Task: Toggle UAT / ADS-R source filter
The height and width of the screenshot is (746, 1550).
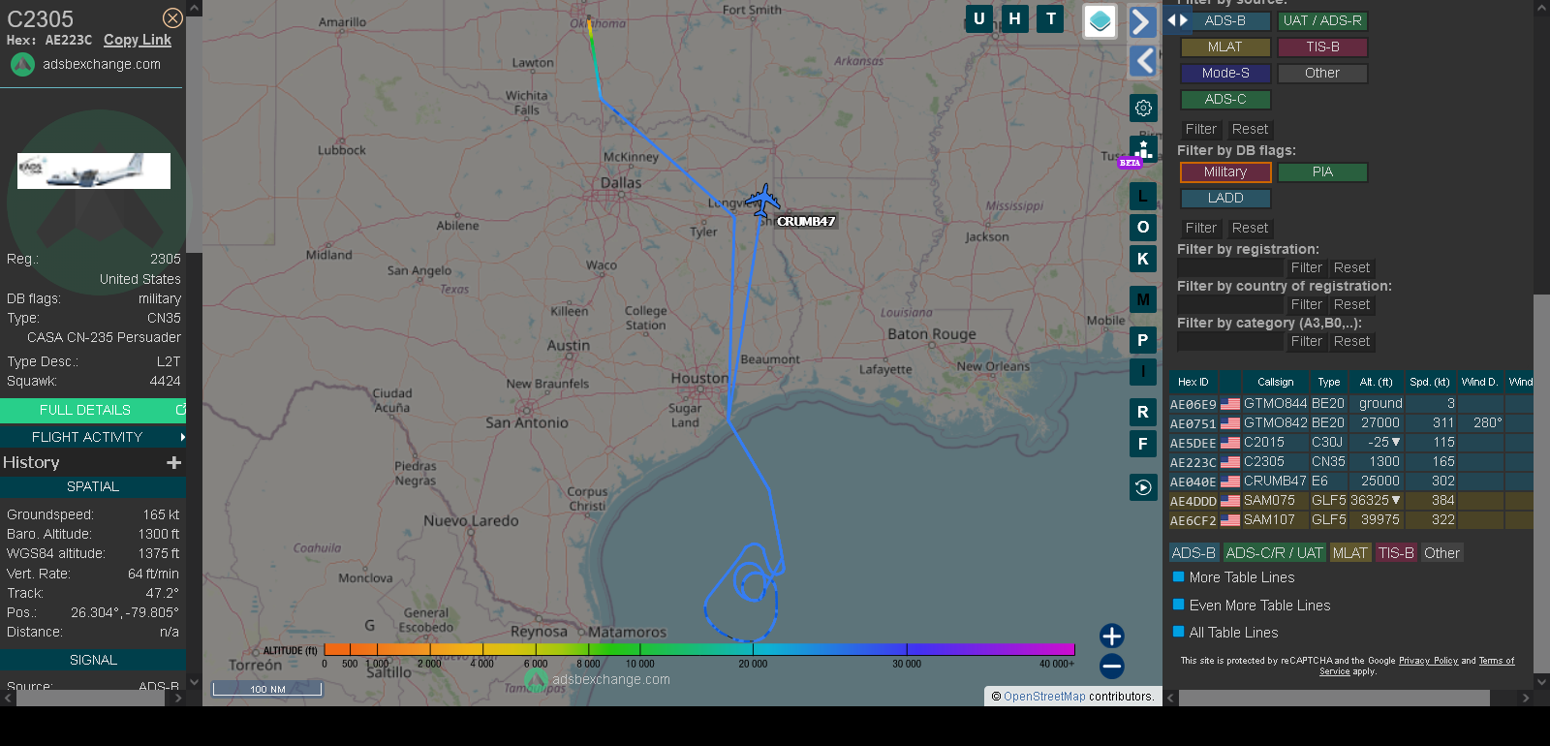Action: (x=1322, y=20)
